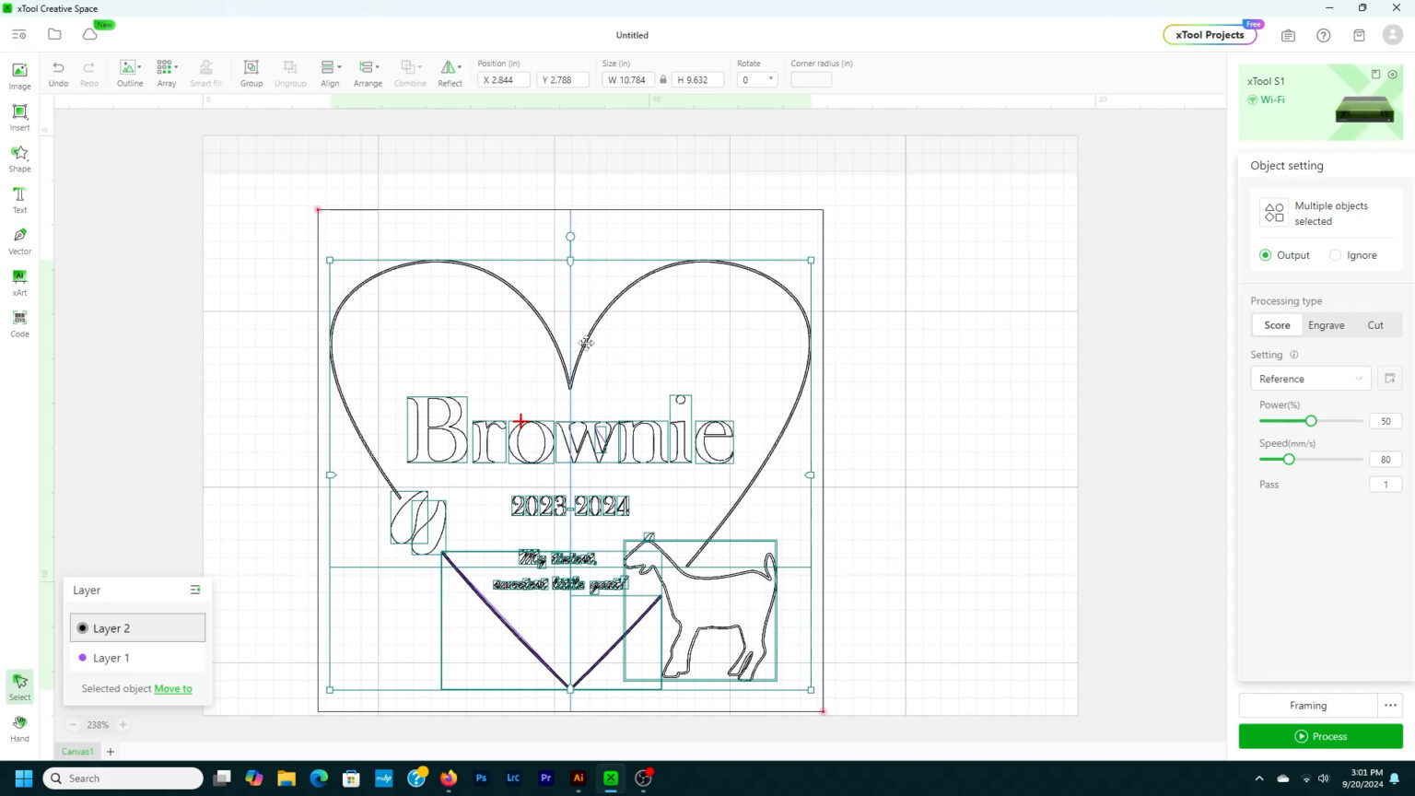Open the Shape tool

pos(19,158)
